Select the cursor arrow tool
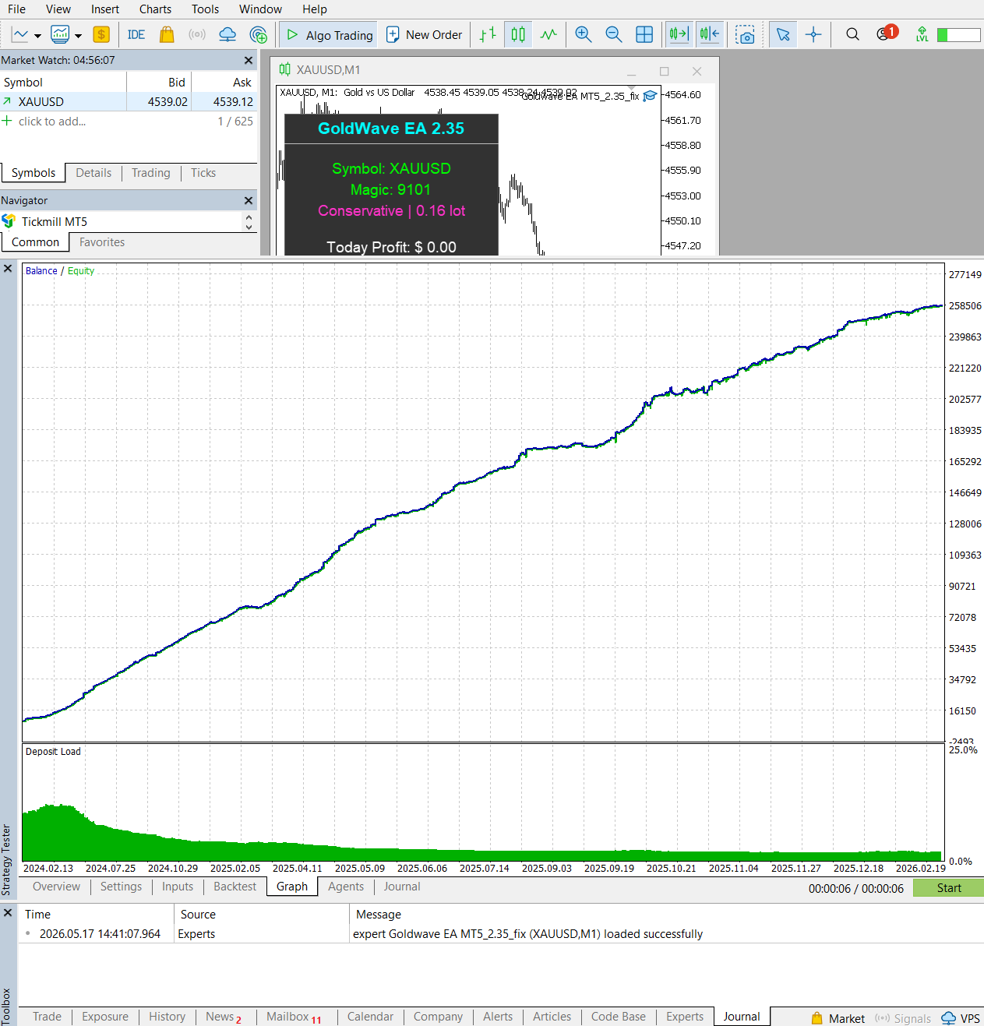984x1026 pixels. click(x=783, y=34)
